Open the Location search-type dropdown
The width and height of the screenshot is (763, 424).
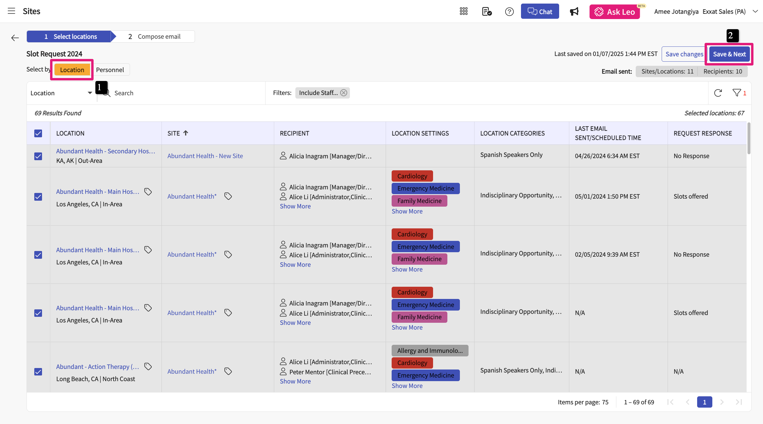coord(61,93)
